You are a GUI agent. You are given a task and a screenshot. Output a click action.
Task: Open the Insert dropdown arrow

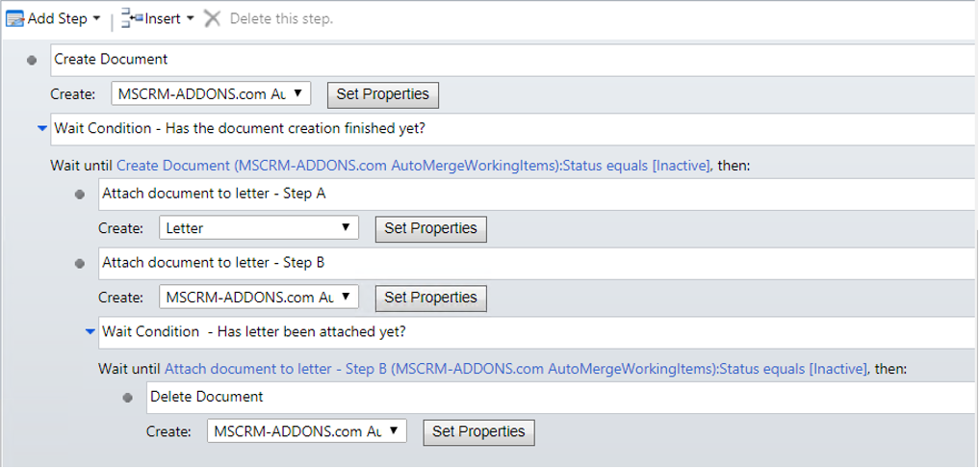(190, 18)
